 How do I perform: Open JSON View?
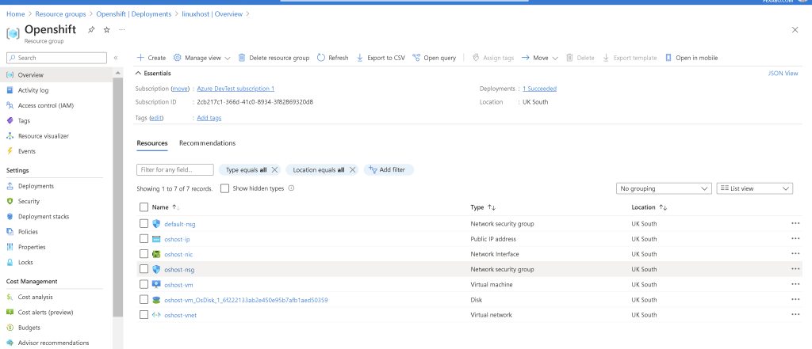[783, 74]
